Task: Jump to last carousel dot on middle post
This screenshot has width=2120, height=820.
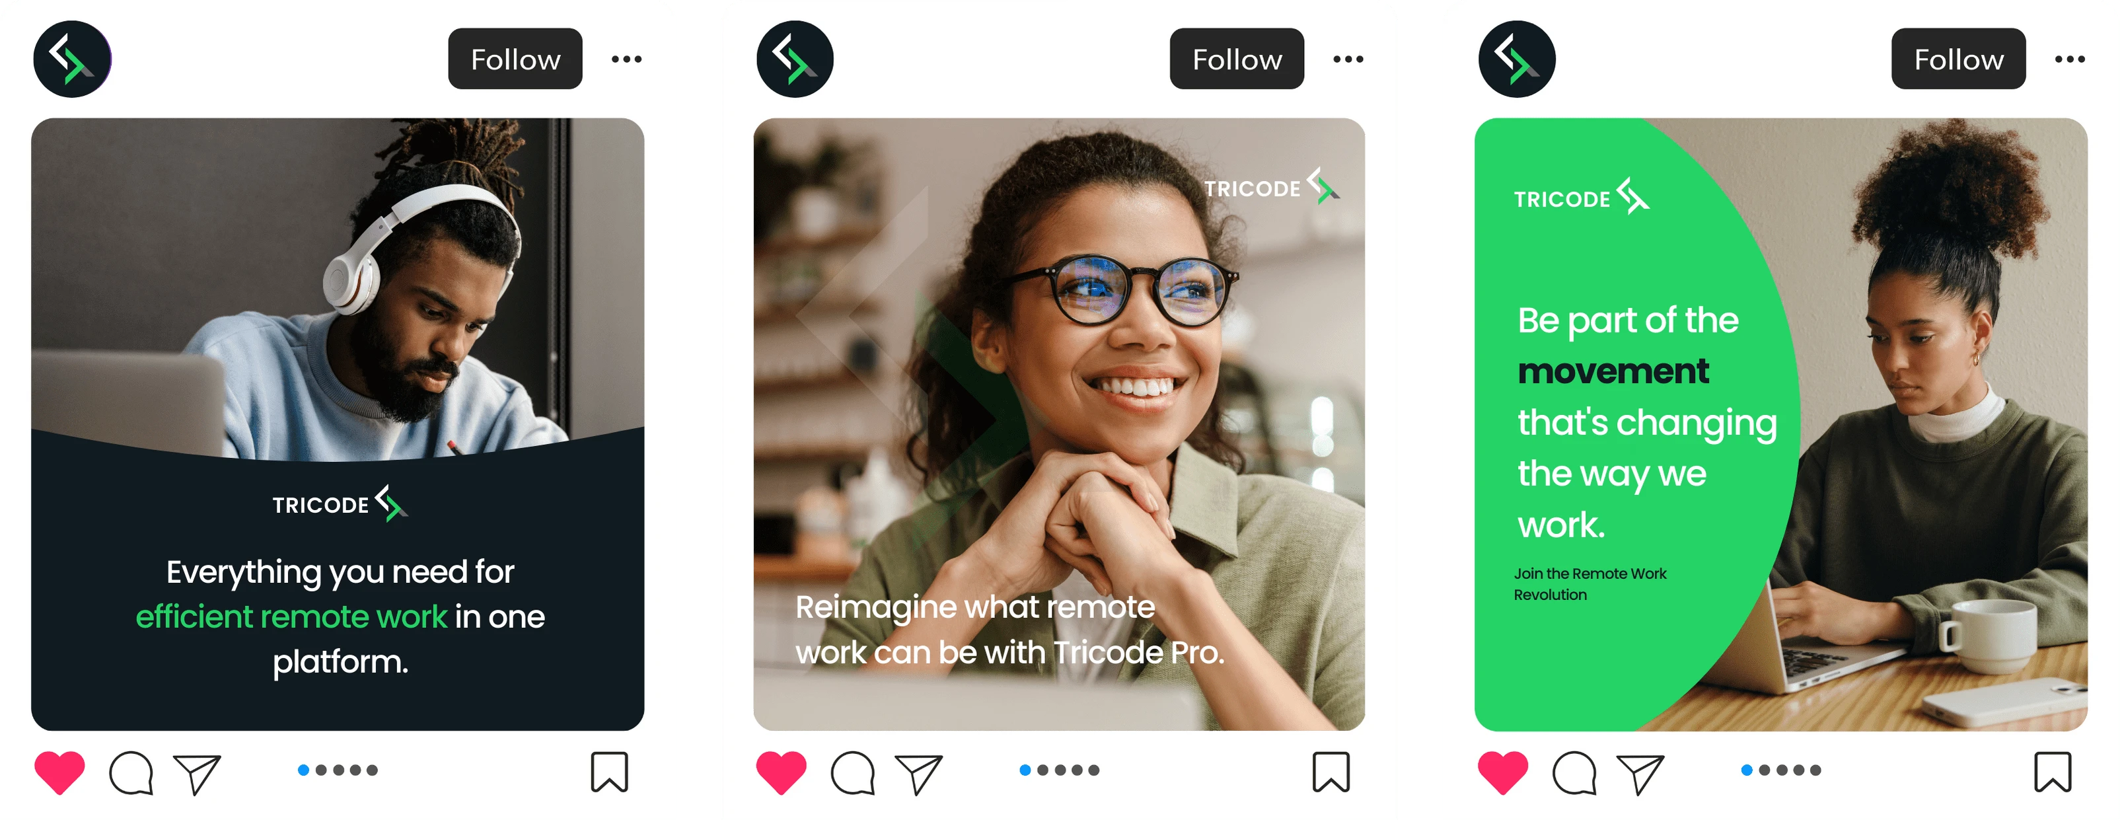Action: (1094, 770)
